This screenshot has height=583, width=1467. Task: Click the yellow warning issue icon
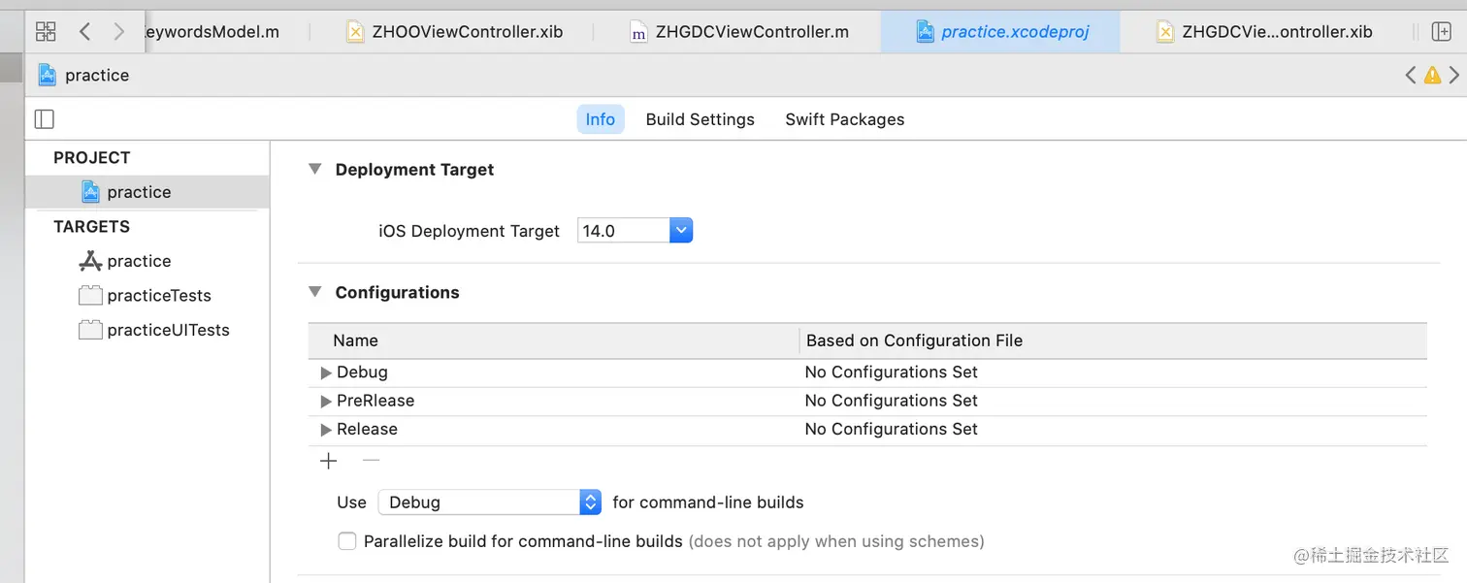click(1432, 76)
